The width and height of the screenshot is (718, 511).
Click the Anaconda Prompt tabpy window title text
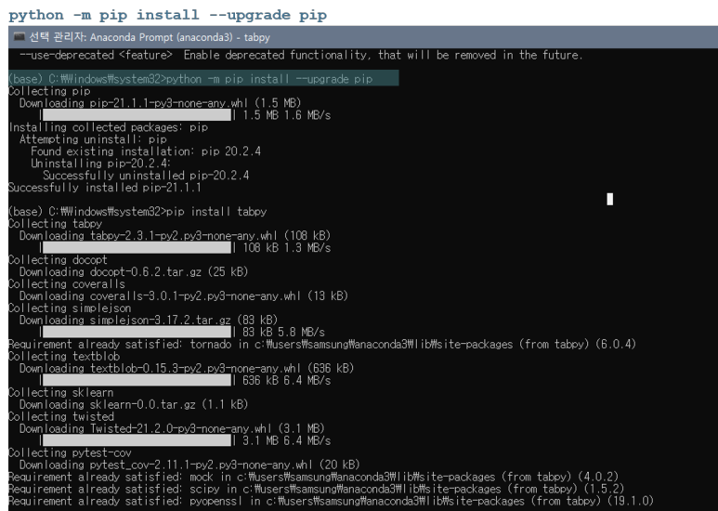tap(150, 37)
